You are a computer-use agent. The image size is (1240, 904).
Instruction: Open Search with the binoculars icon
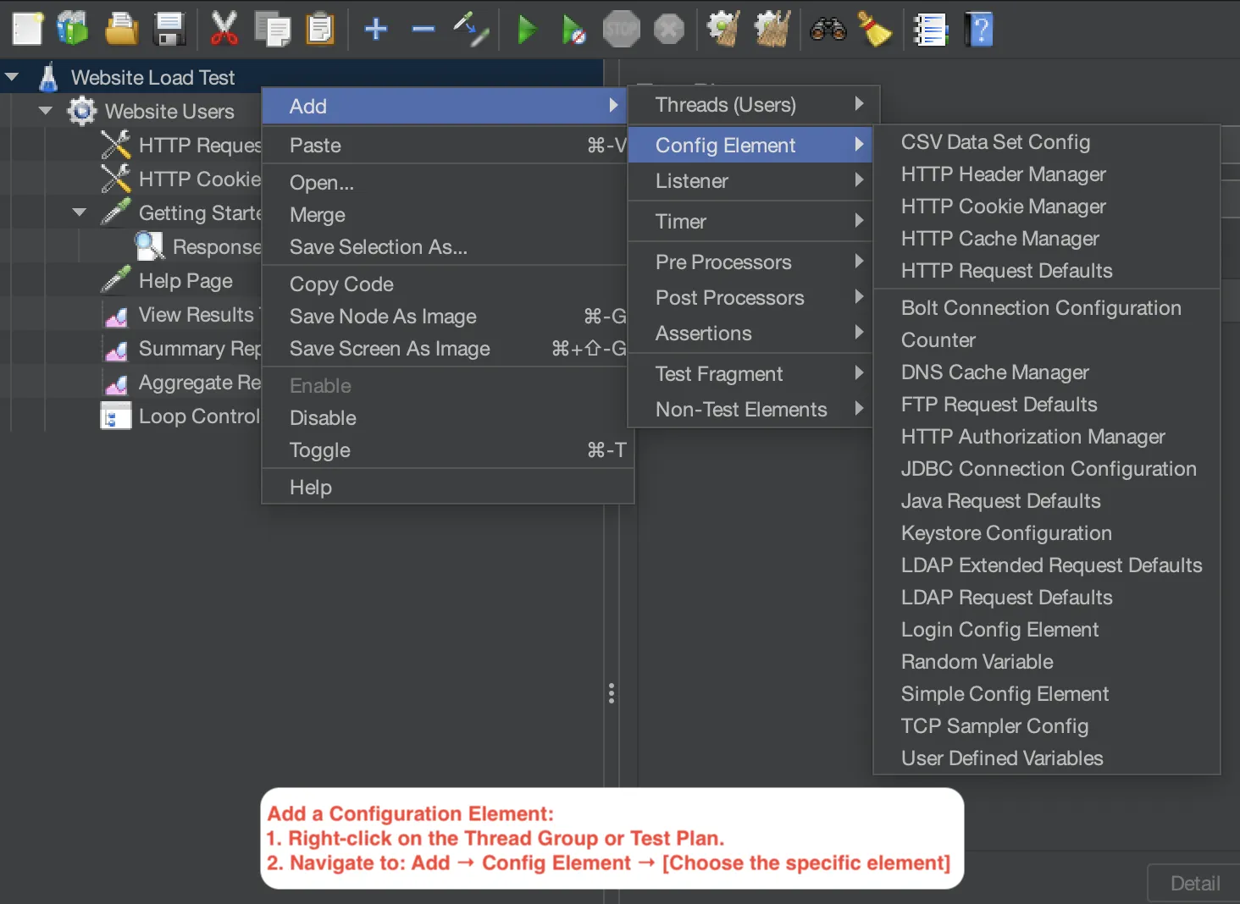828,29
